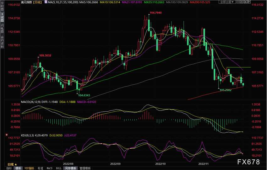Screen dimensions: 267x170
Task: Click the 管理模板 button
Action: [85, 168]
